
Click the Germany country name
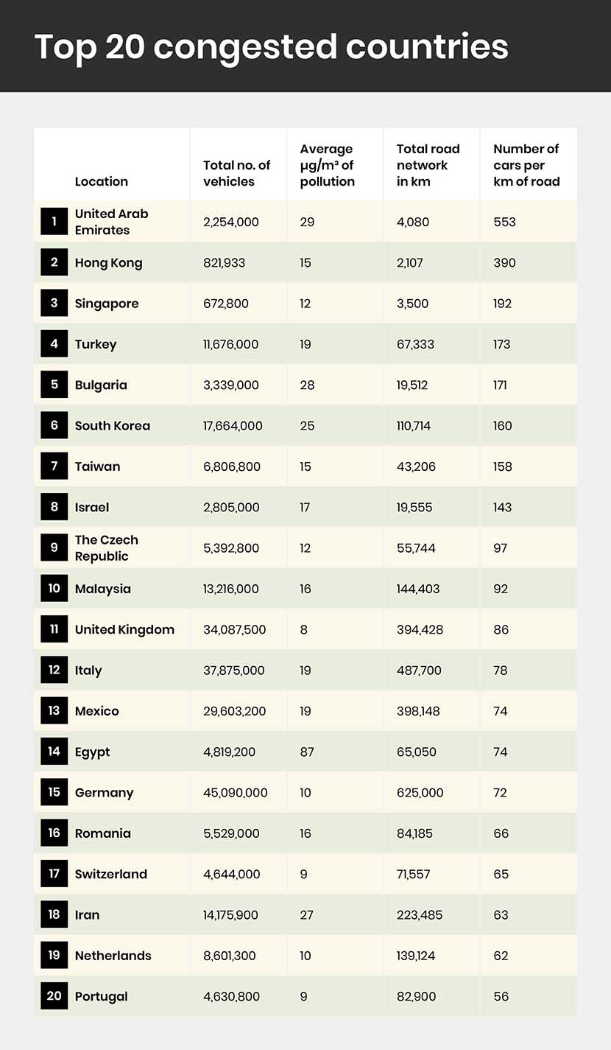click(x=105, y=793)
